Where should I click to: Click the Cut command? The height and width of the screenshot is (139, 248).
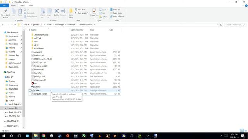pyautogui.click(x=27, y=10)
